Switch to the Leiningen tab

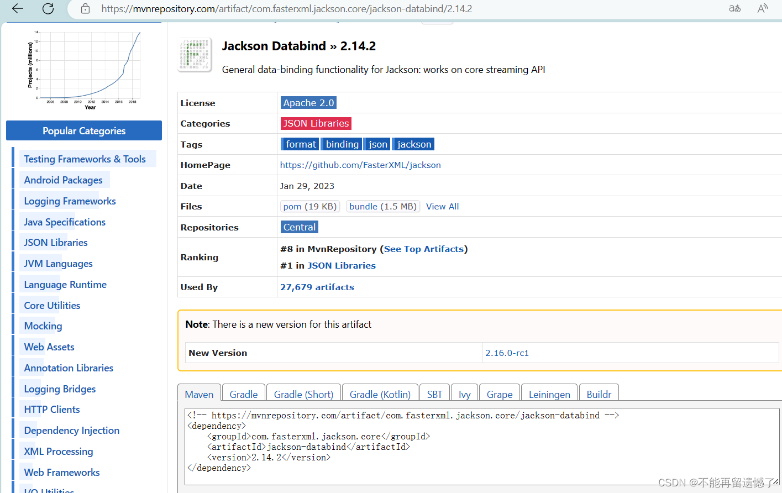(549, 394)
